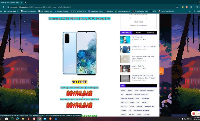This screenshot has width=200, height=121.
Task: Select the NEWS tag
Action: (x=123, y=91)
